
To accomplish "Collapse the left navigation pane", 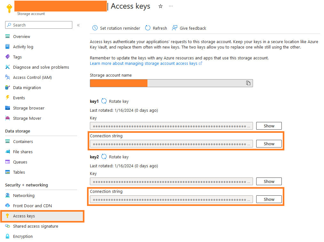I will [78, 25].
